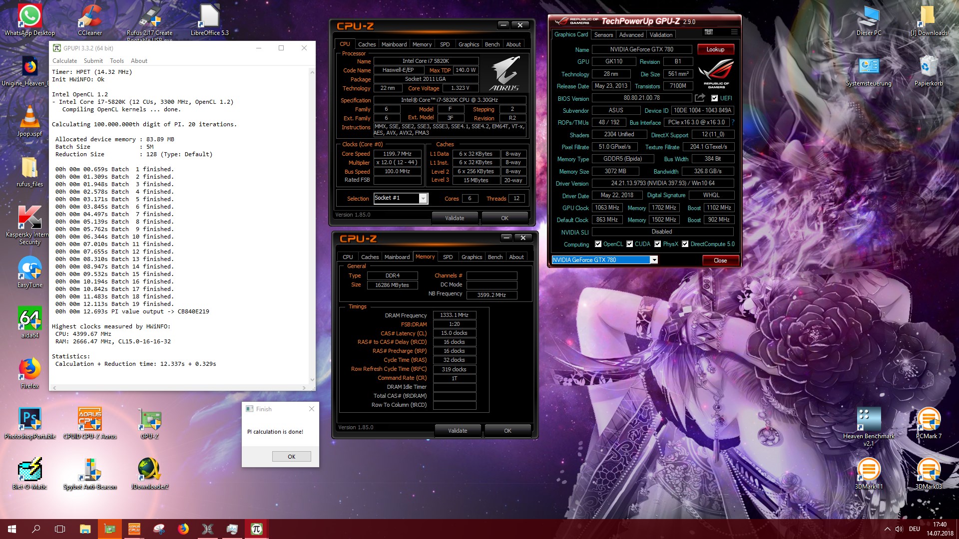Click Validate in lower CPU-Z memory window
959x539 pixels.
458,431
